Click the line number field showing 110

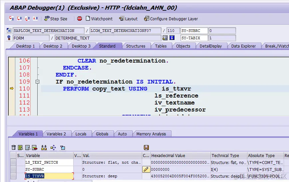[x=173, y=31]
